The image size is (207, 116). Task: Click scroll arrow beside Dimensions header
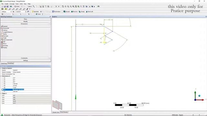(x=49, y=24)
